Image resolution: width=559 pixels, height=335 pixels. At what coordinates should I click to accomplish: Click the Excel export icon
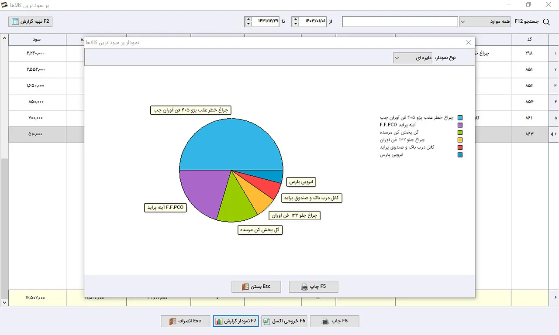click(266, 321)
